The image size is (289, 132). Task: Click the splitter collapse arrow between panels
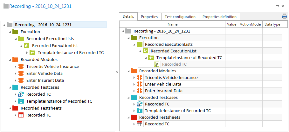[x=117, y=72]
